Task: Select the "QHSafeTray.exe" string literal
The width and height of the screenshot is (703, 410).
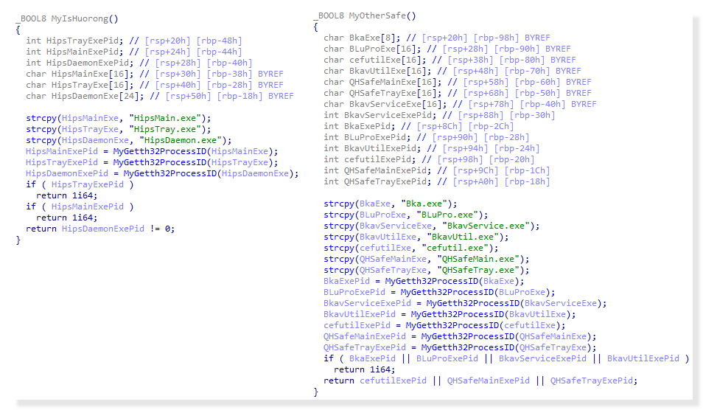Action: (483, 270)
